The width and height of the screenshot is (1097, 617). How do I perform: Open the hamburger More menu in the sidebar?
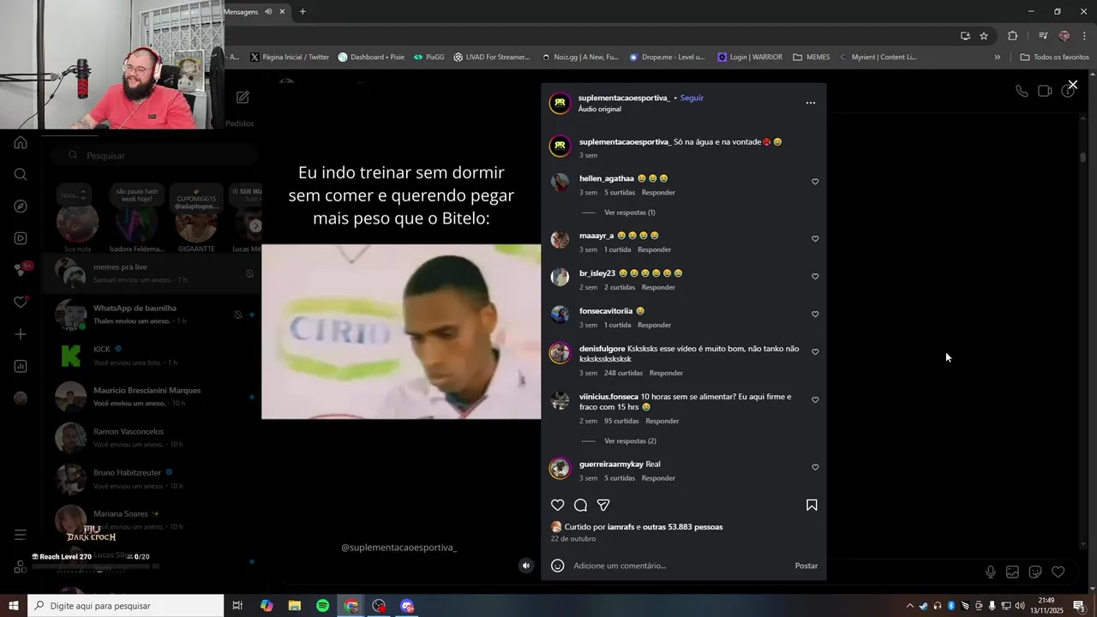click(21, 535)
